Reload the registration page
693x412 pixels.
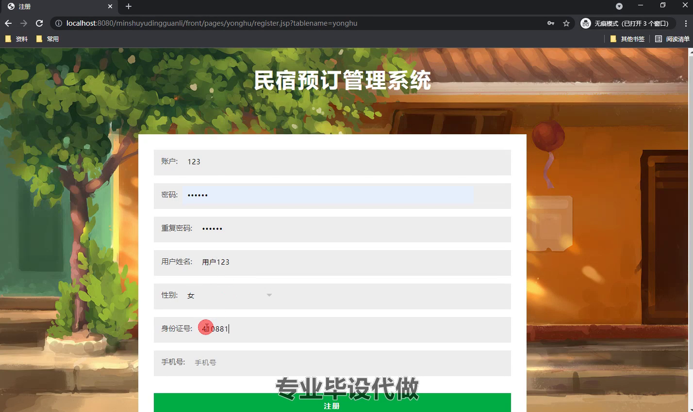tap(39, 23)
